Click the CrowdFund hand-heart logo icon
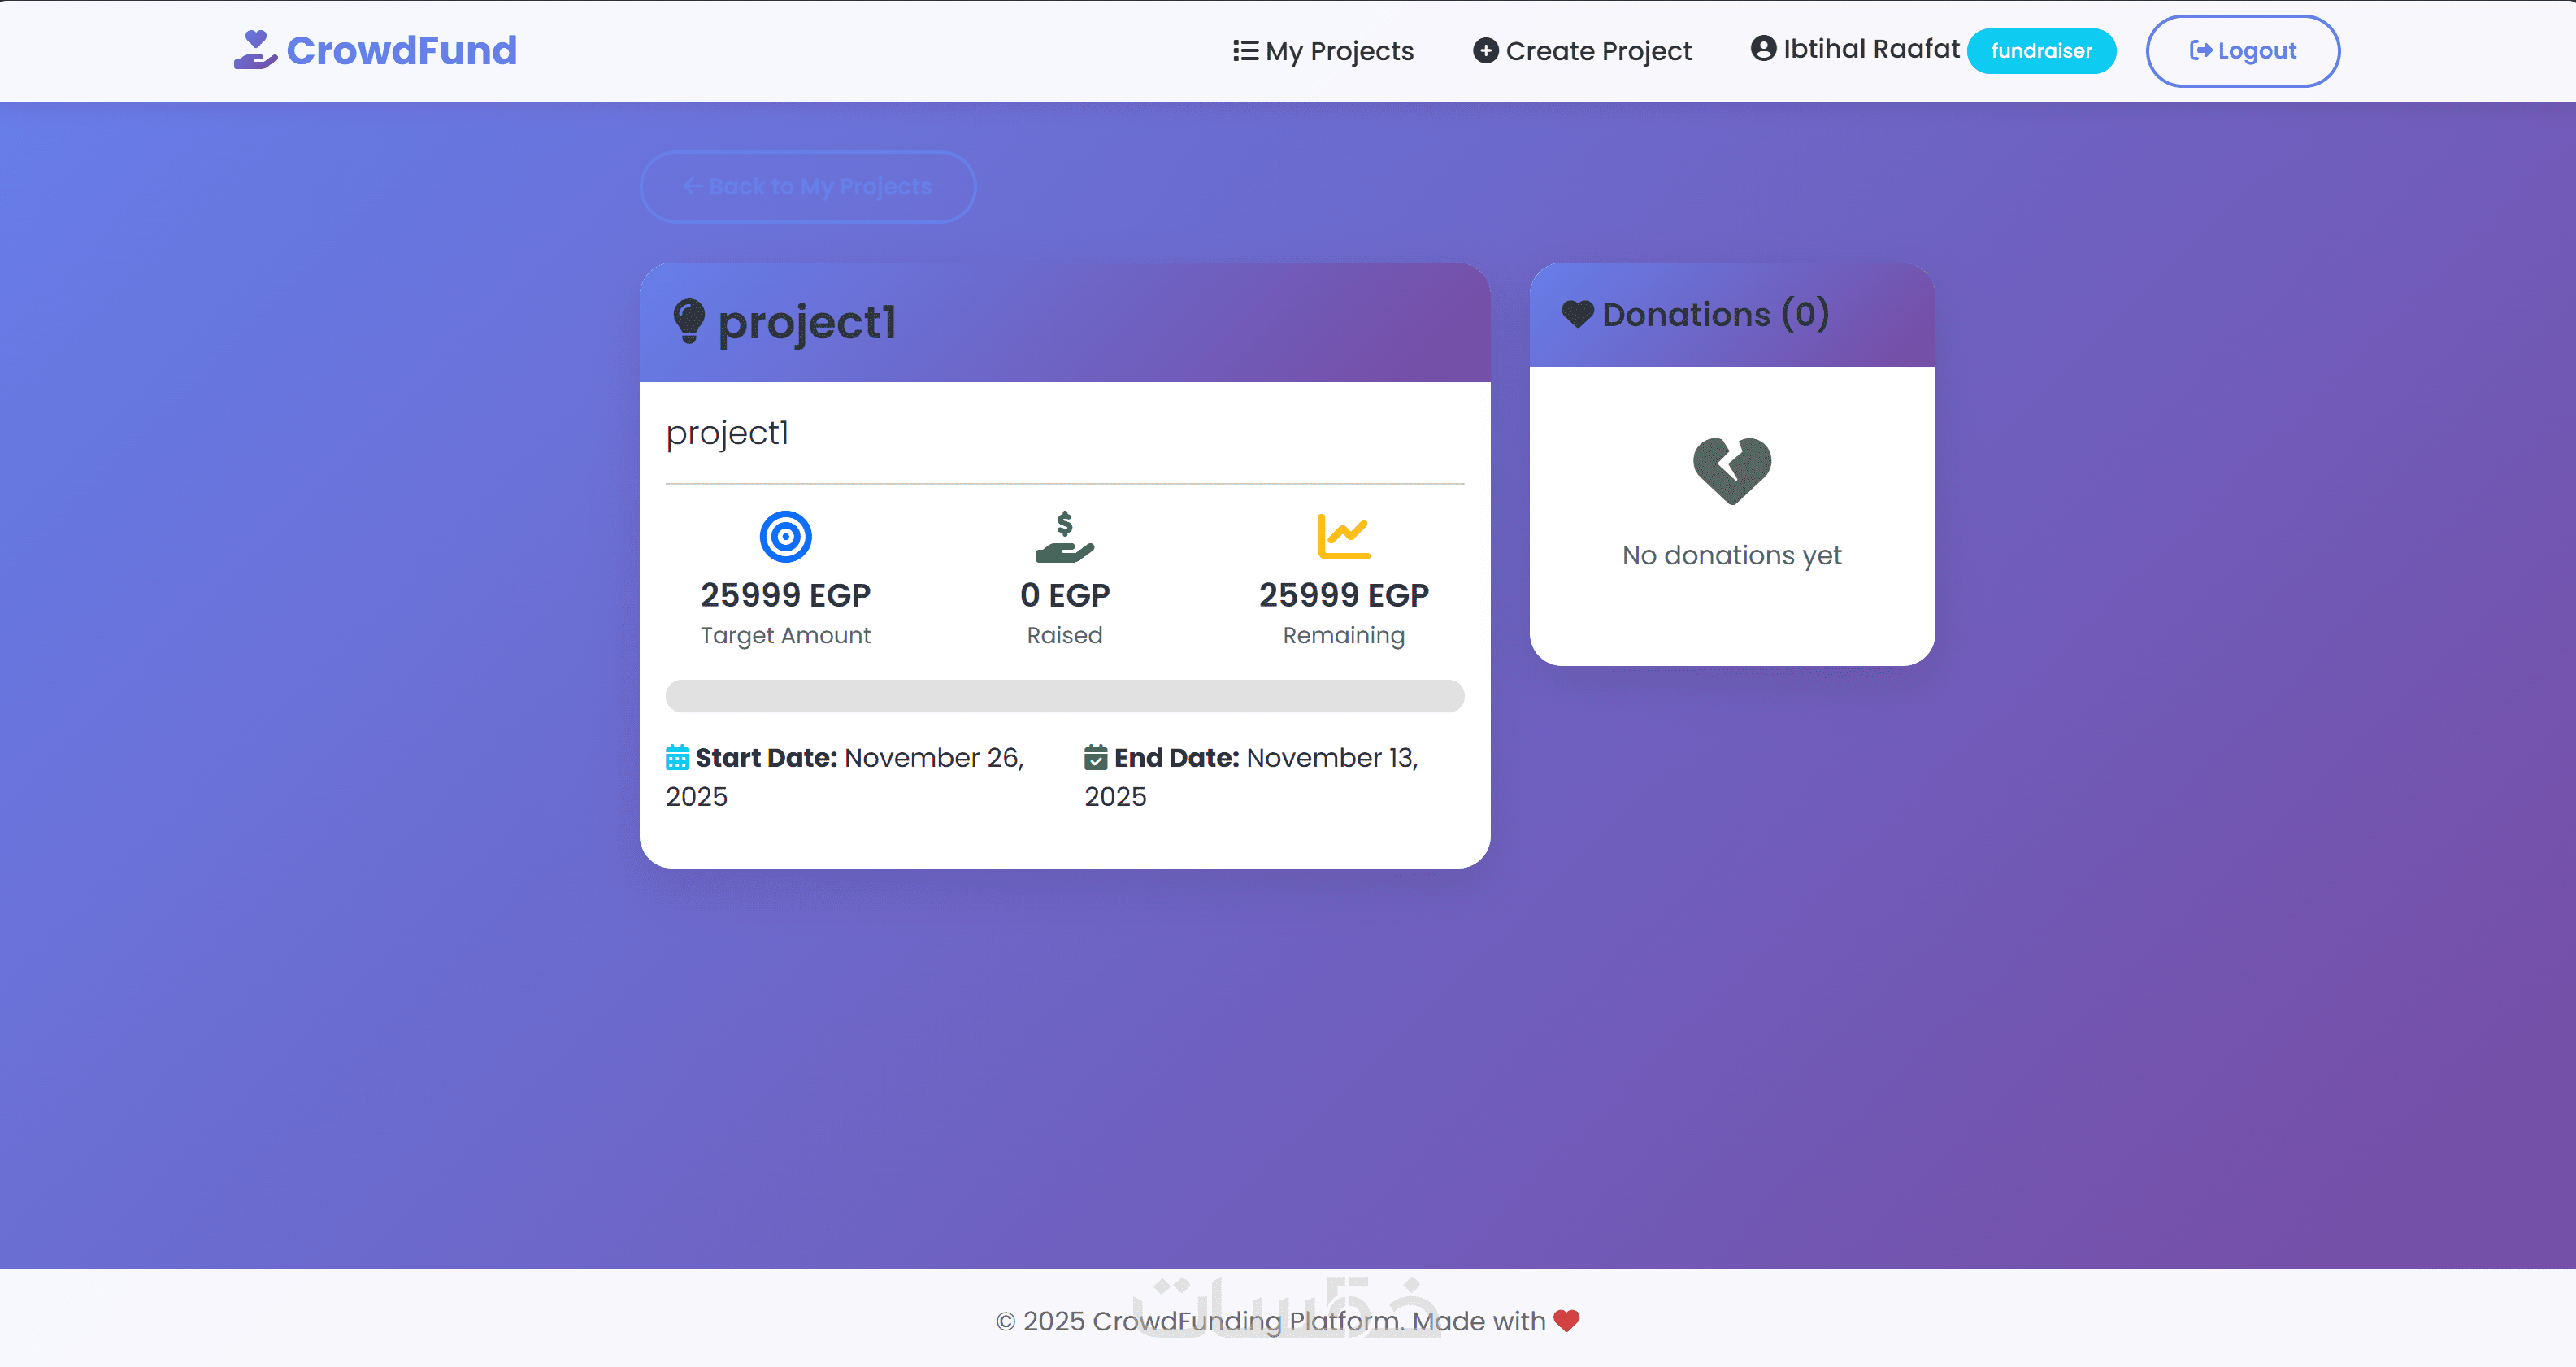Screen dimensions: 2576x1367 [255, 49]
